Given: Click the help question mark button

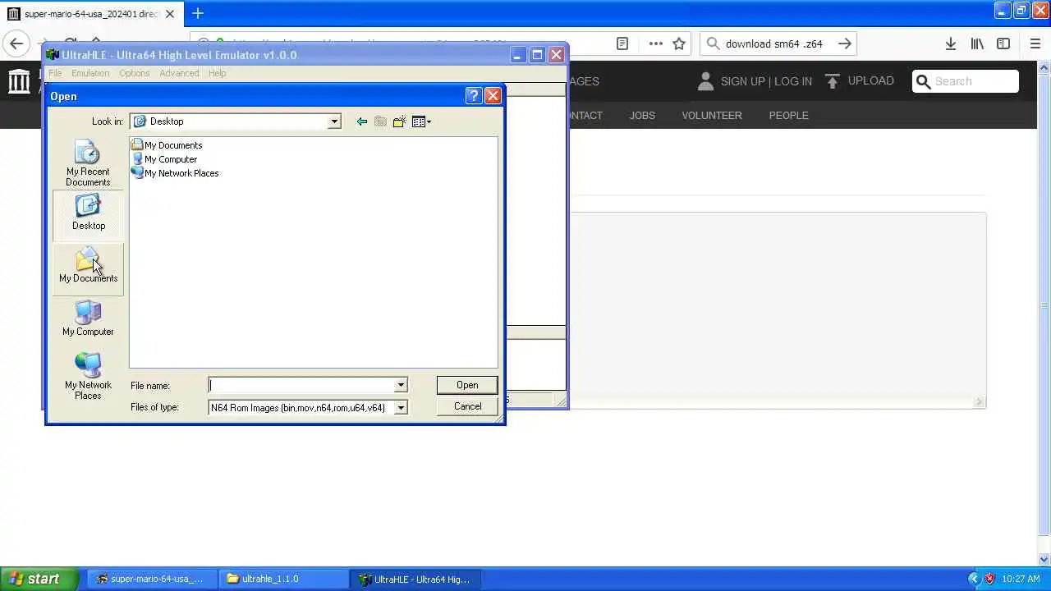Looking at the screenshot, I should click(x=473, y=96).
